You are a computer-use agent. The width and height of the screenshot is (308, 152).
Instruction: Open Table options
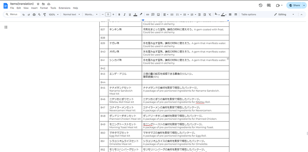click(x=248, y=14)
